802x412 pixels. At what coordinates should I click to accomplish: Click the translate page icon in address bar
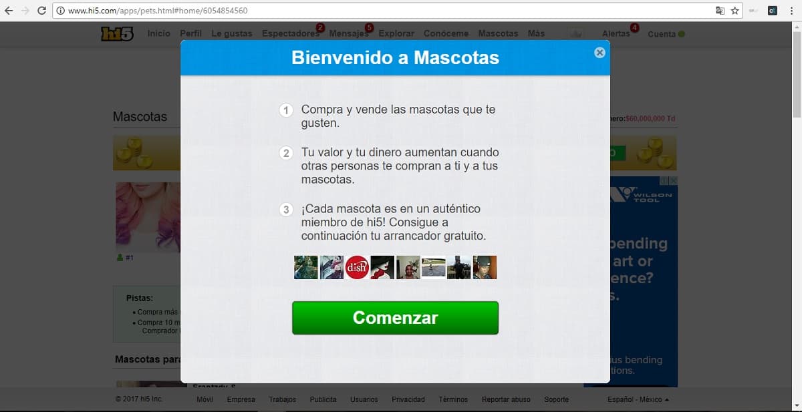[x=720, y=11]
